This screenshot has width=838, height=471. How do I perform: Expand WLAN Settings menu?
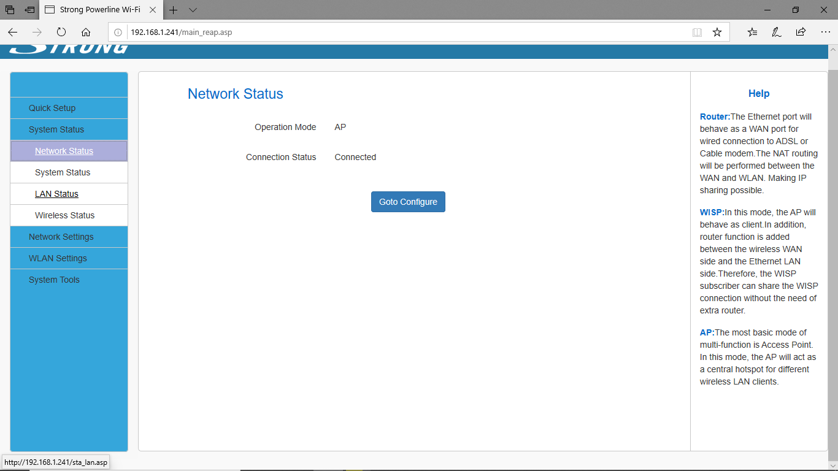(69, 258)
